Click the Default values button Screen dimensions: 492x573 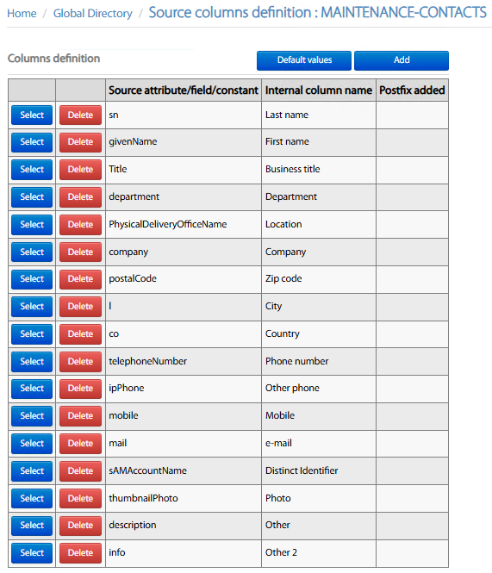pyautogui.click(x=304, y=60)
